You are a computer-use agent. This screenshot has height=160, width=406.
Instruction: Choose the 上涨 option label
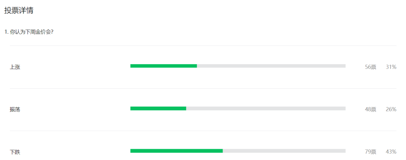(15, 67)
